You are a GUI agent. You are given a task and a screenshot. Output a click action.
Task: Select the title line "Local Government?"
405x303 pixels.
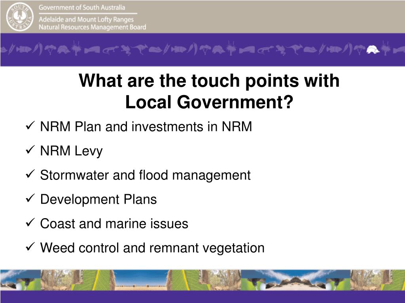click(x=209, y=102)
